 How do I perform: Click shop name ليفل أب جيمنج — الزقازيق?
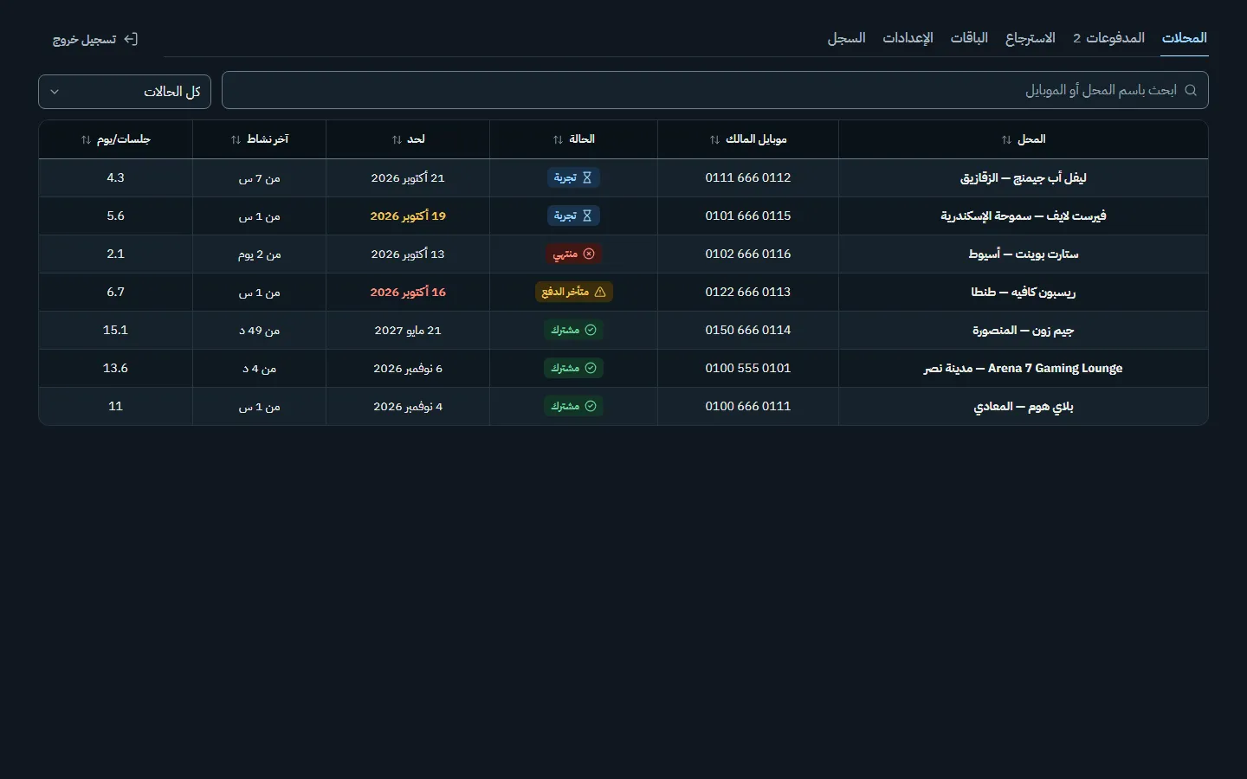click(1023, 178)
